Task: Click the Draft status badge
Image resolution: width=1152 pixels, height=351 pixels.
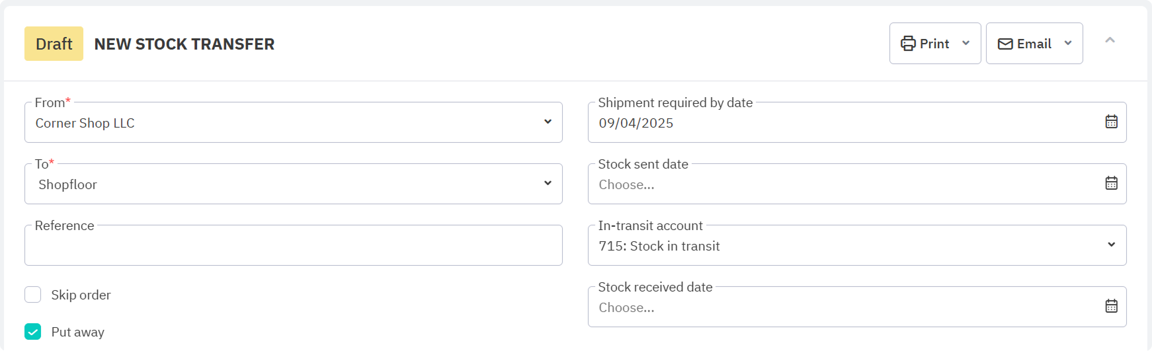Action: click(54, 44)
